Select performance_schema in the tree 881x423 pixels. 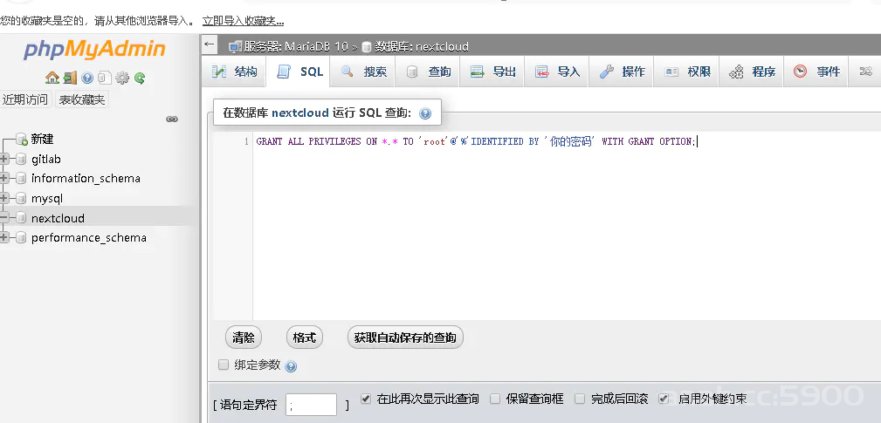coord(89,237)
